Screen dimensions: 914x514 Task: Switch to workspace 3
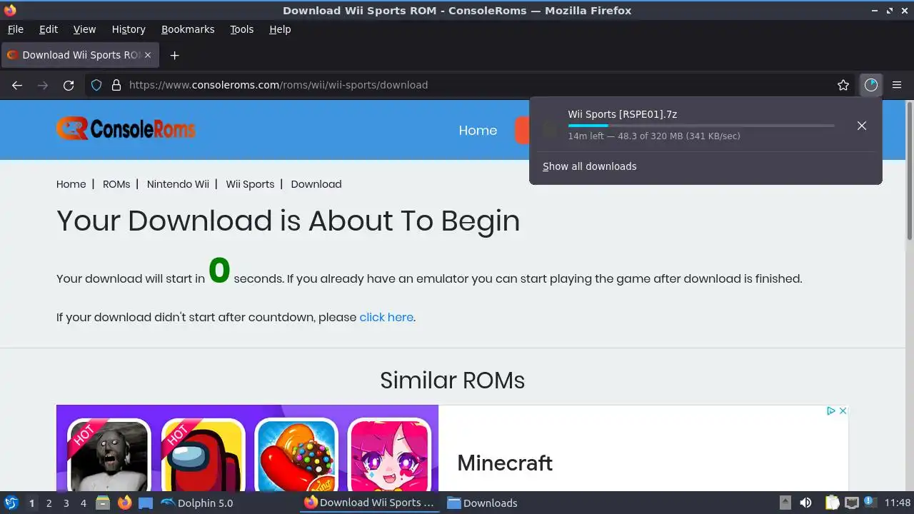[x=66, y=503]
